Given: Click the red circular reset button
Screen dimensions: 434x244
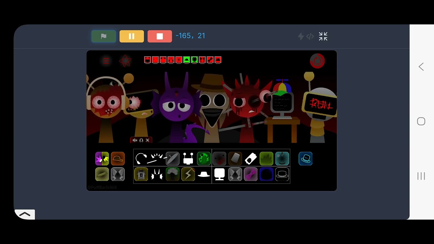Looking at the screenshot, I should [317, 61].
